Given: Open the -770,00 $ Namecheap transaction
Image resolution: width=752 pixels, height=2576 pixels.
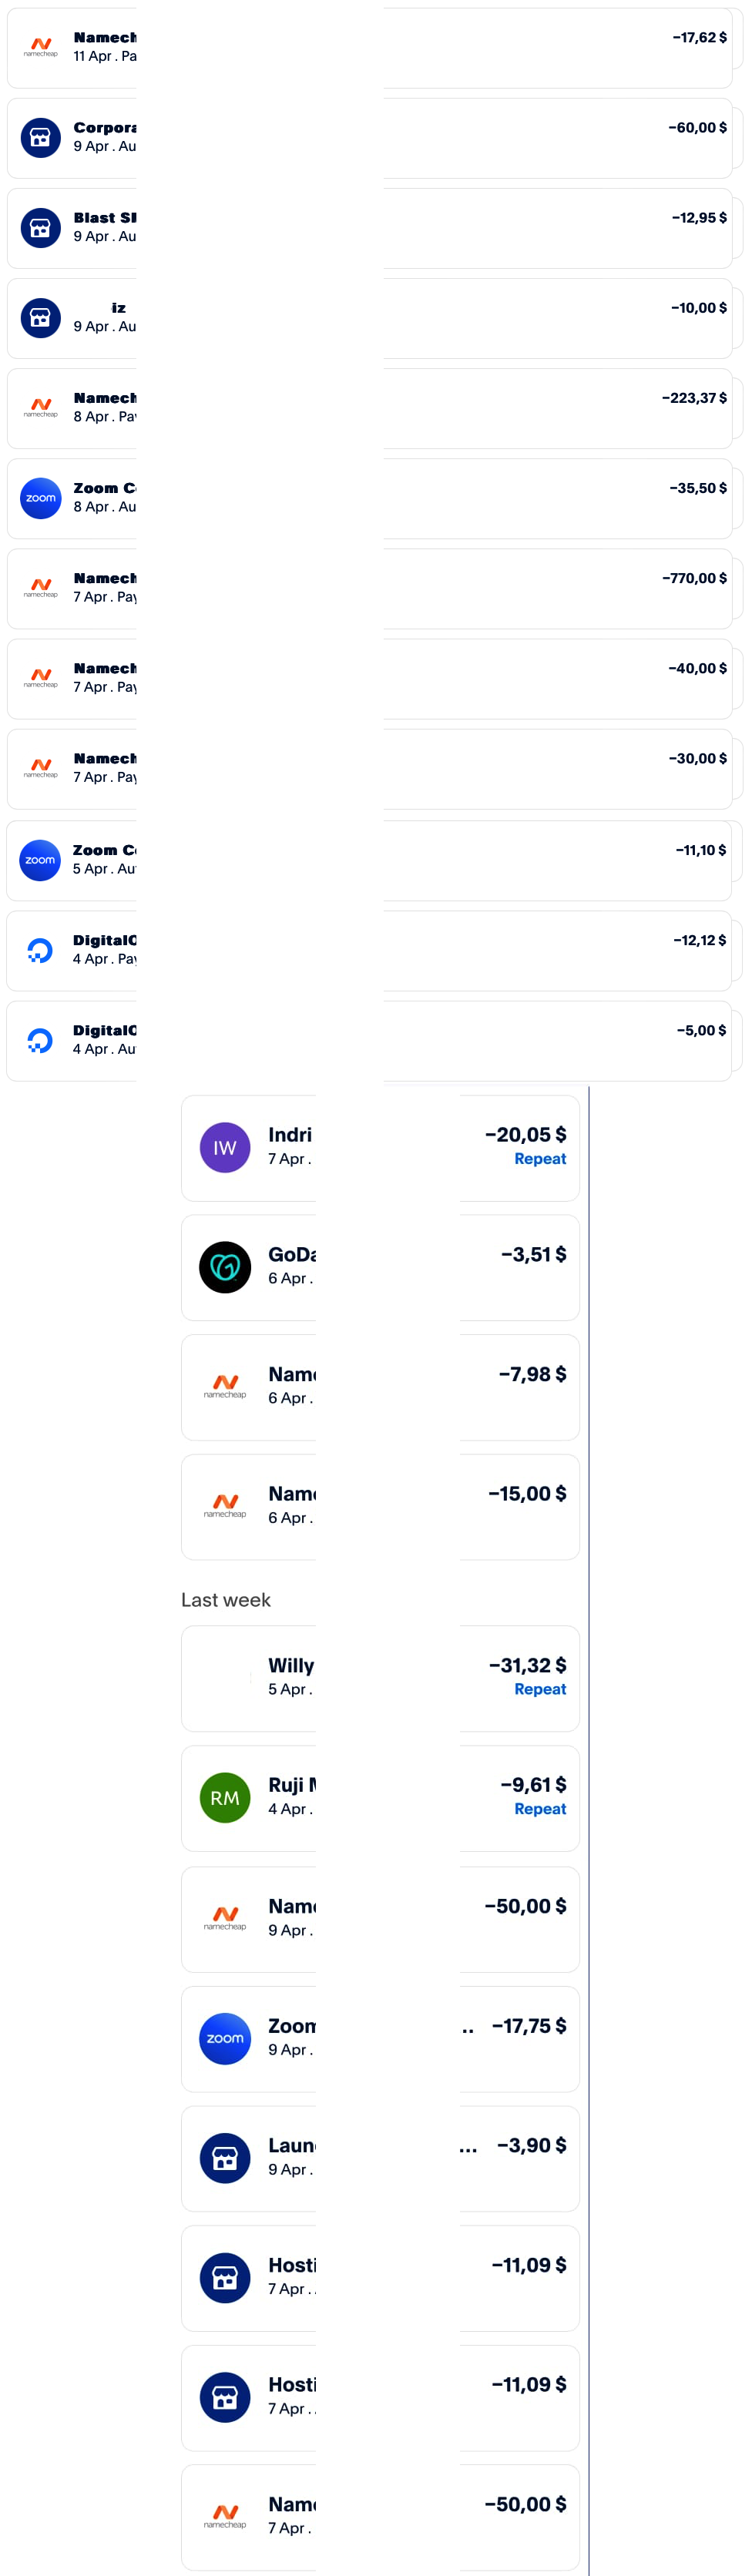Looking at the screenshot, I should 369,588.
